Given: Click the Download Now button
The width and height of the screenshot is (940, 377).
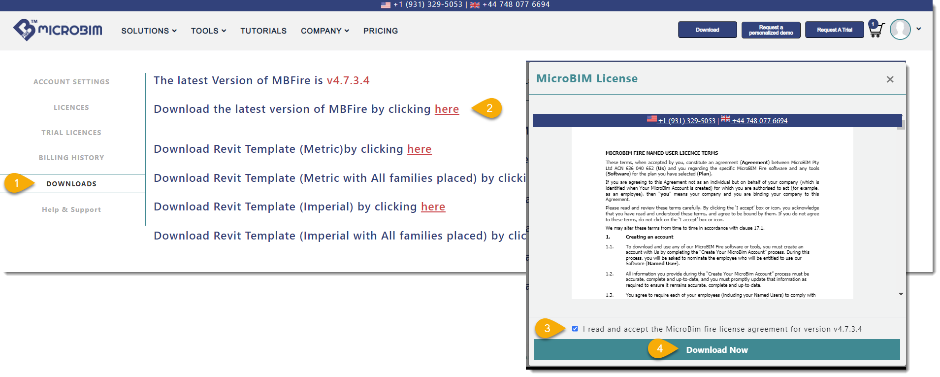Looking at the screenshot, I should [717, 350].
